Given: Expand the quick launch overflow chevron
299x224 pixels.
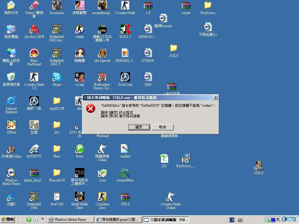Looking at the screenshot, I should point(43,219).
